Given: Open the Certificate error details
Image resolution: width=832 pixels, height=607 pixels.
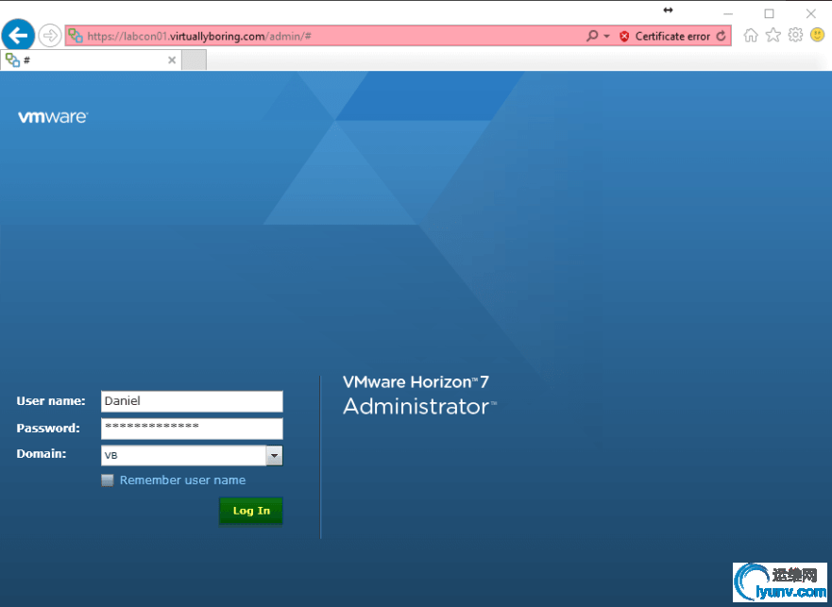Looking at the screenshot, I should coord(672,36).
